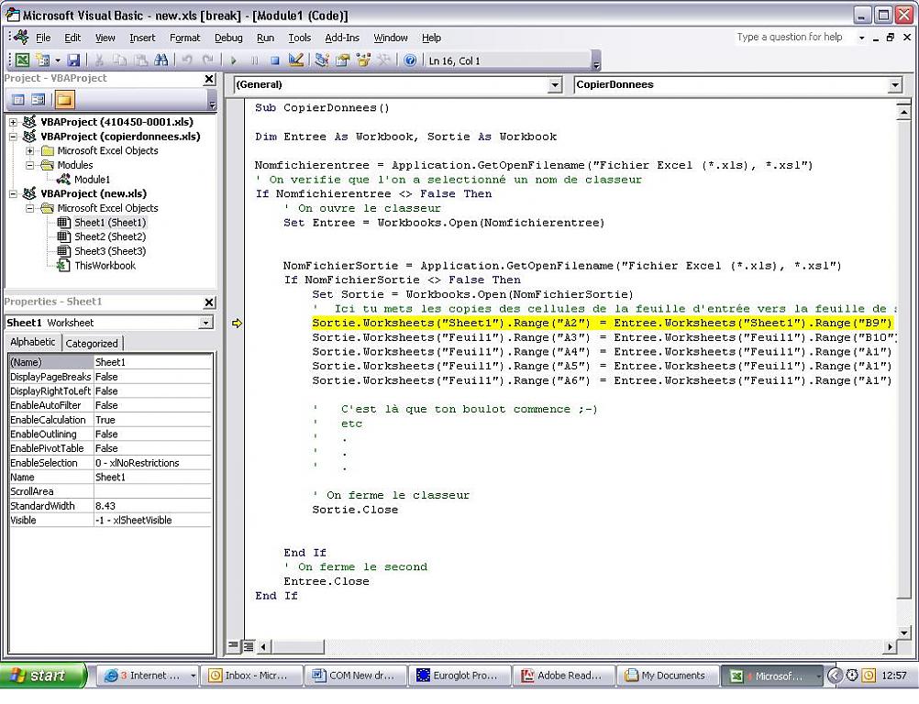Open the Project Explorer toolbar icon
This screenshot has height=704, width=919.
322,60
